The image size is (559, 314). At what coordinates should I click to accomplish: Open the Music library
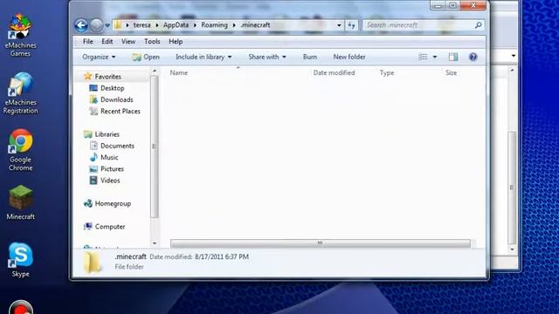[x=109, y=157]
